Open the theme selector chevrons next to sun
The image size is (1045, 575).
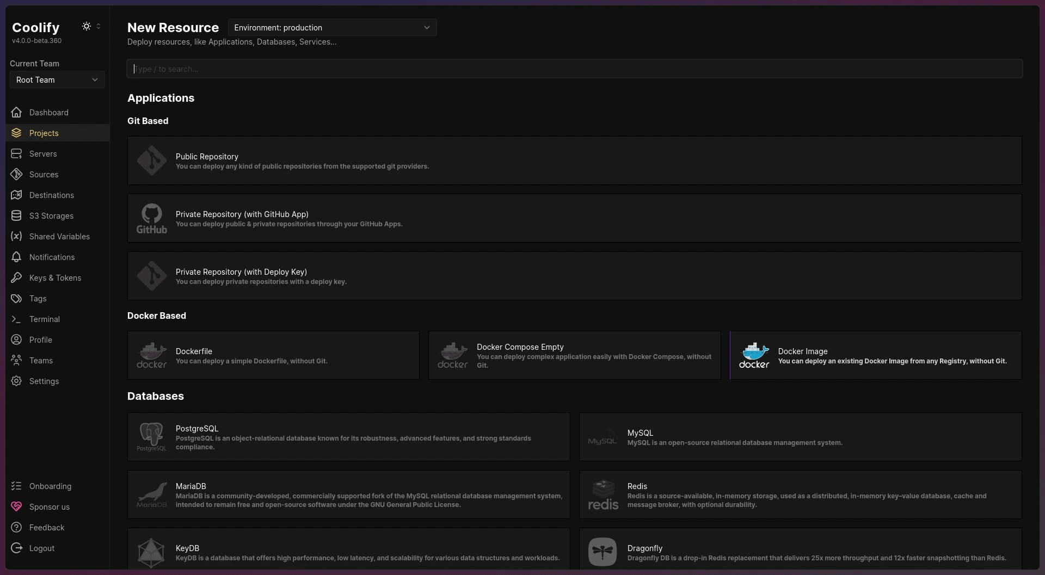pos(99,26)
